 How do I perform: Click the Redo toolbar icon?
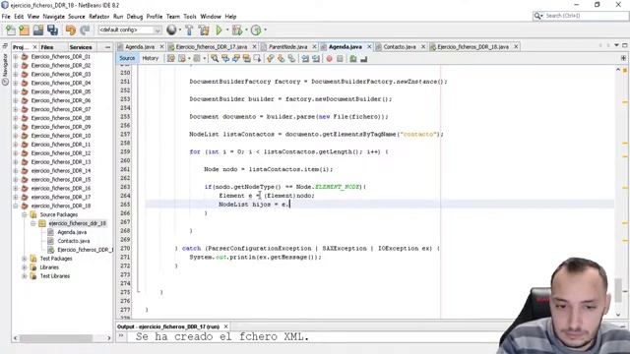[85, 30]
